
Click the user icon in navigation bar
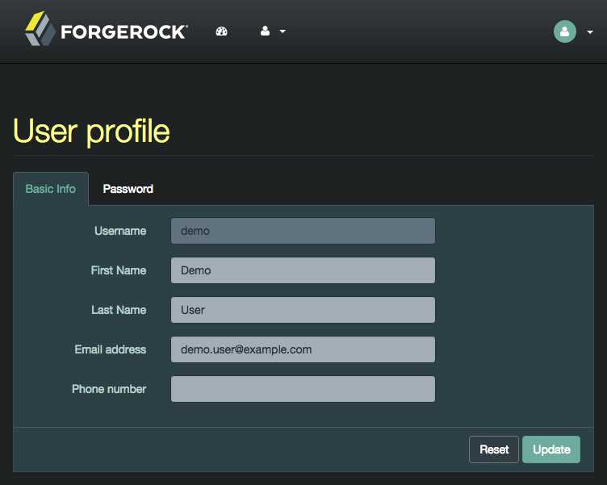pos(266,31)
